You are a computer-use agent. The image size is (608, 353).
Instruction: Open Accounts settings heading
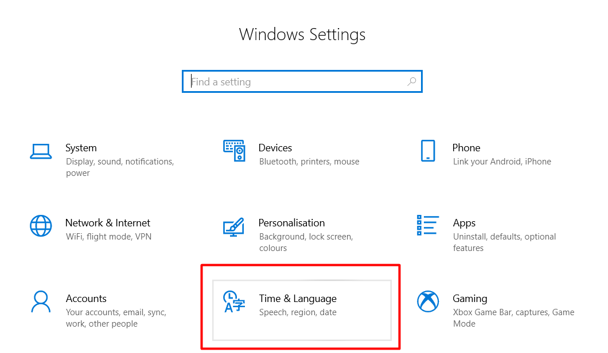coord(86,299)
